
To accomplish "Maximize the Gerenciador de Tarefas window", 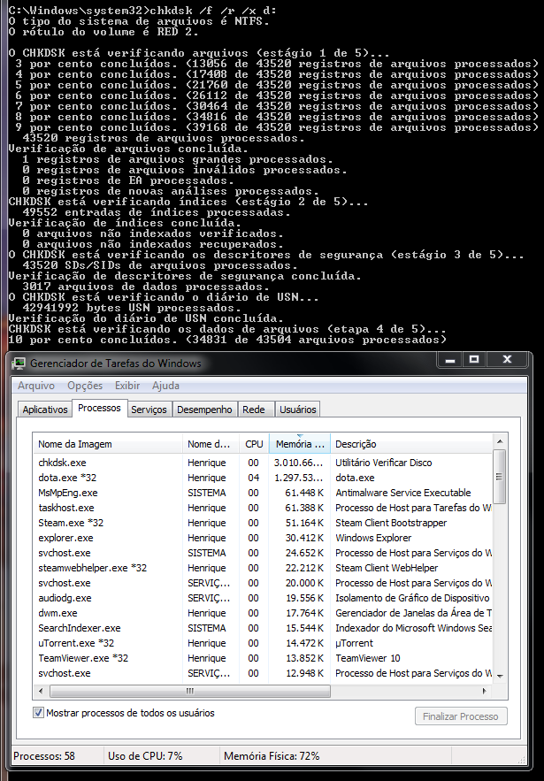I will pos(474,360).
